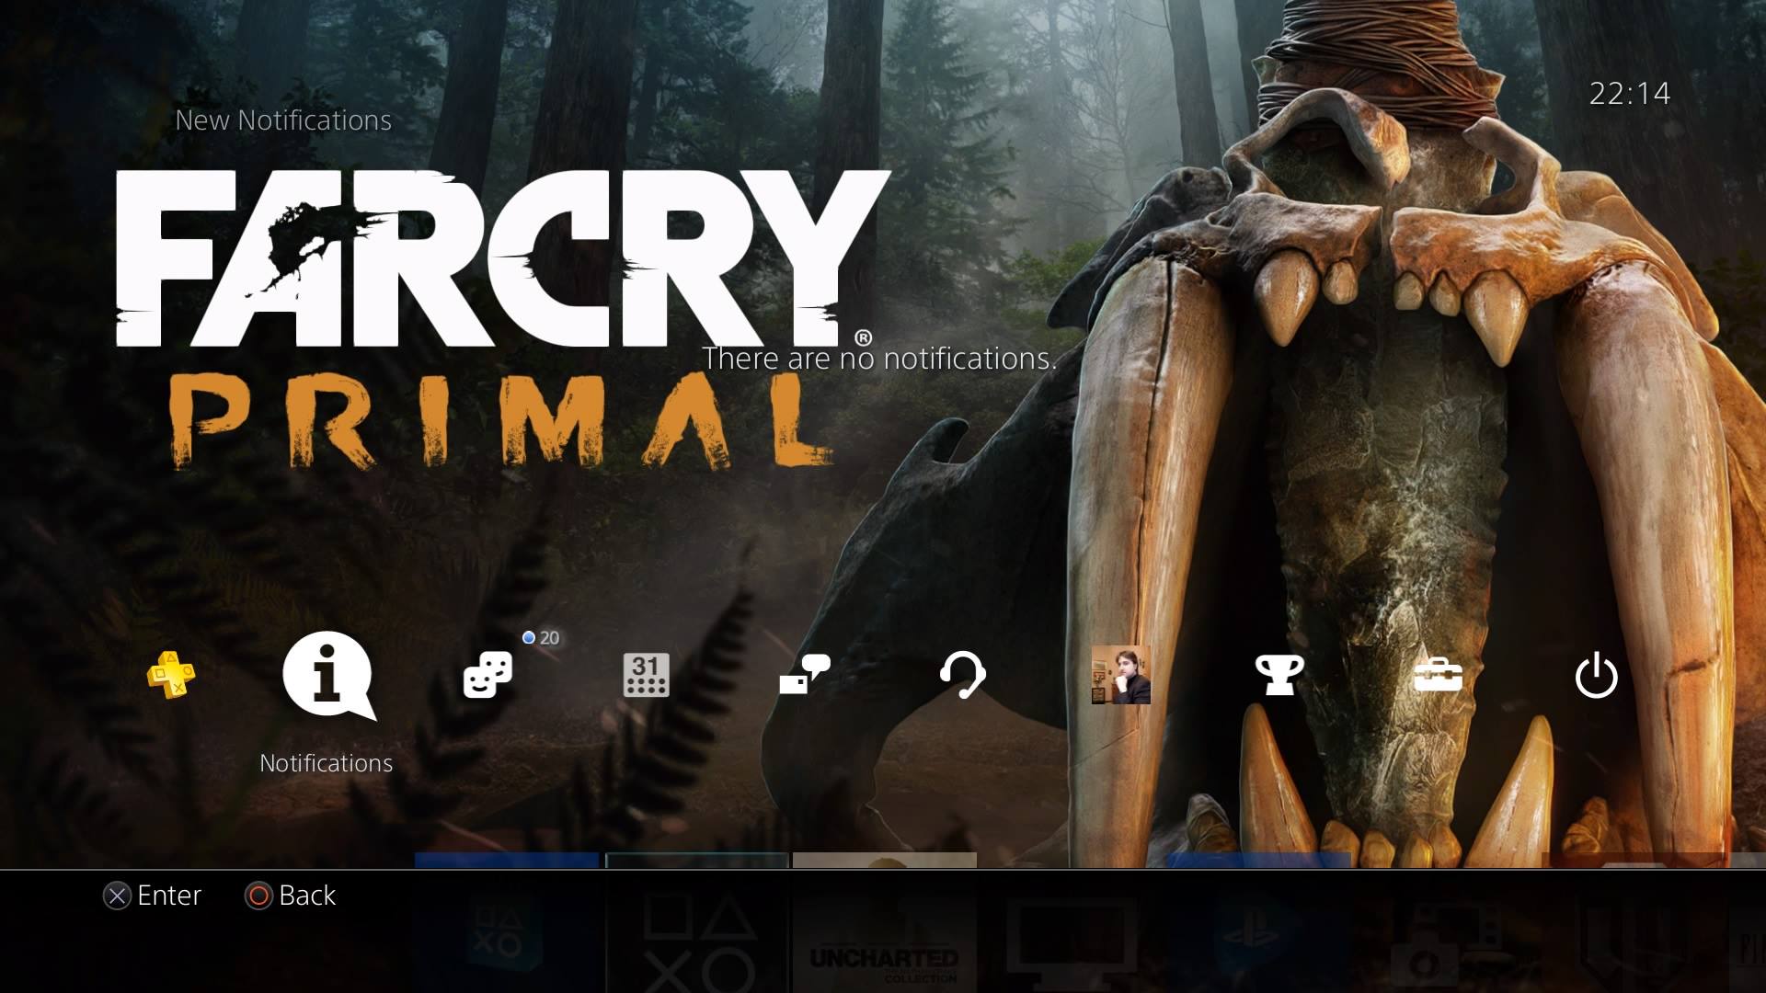Open the Profile avatar picture
This screenshot has height=993, width=1766.
click(x=1120, y=675)
